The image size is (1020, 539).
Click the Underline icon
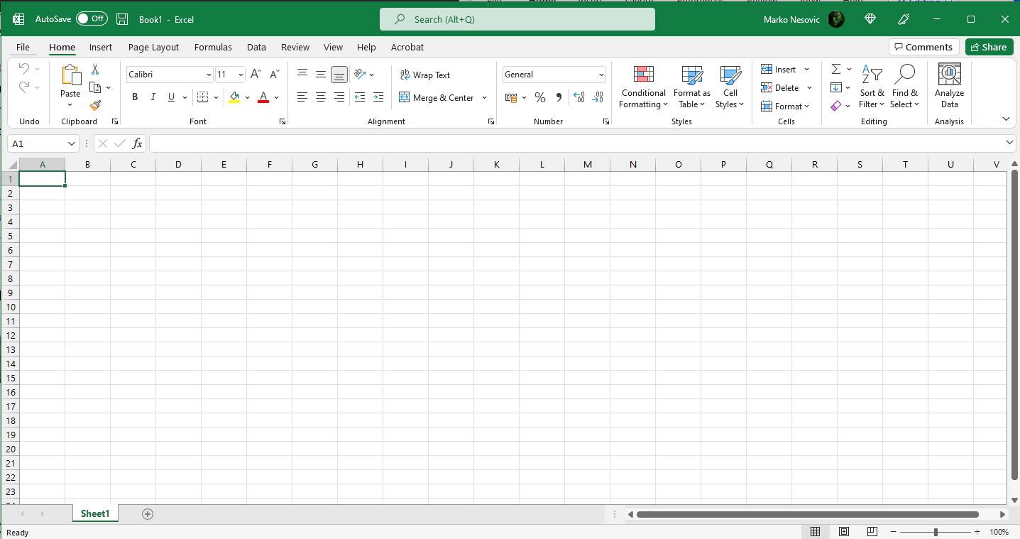[x=170, y=97]
